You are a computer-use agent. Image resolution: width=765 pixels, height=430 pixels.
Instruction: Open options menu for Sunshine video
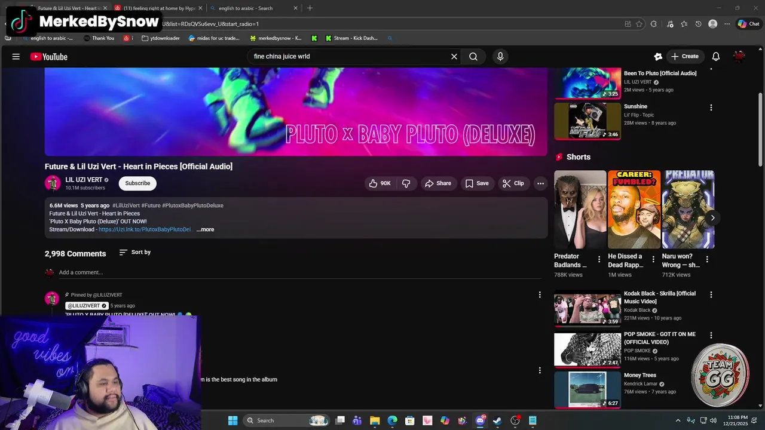(x=711, y=107)
